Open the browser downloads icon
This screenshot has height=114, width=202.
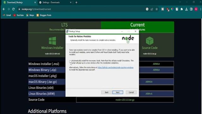point(187,9)
